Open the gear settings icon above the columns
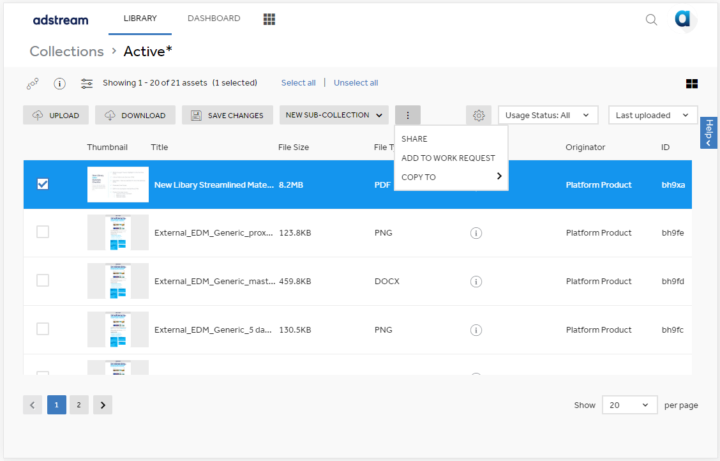This screenshot has width=720, height=461. [479, 115]
